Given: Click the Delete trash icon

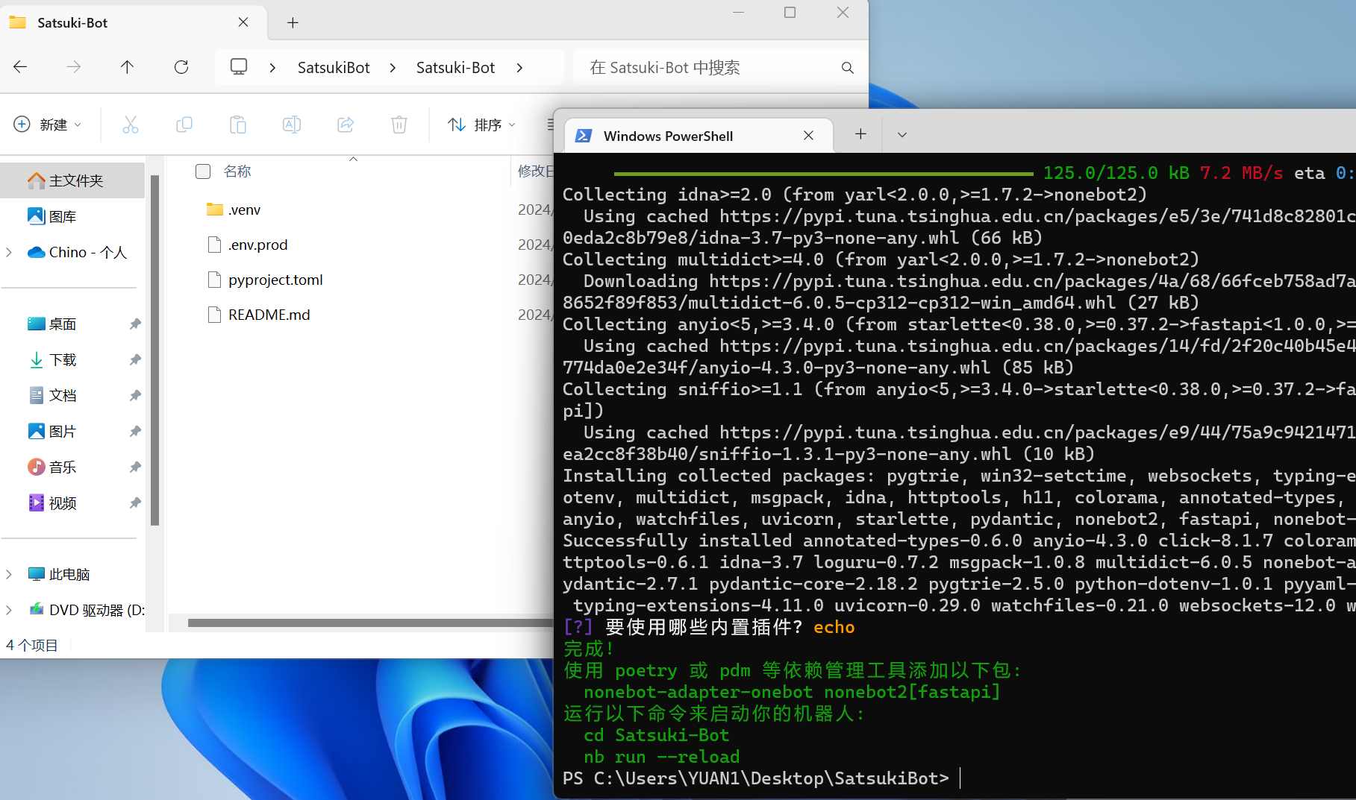Looking at the screenshot, I should [399, 125].
